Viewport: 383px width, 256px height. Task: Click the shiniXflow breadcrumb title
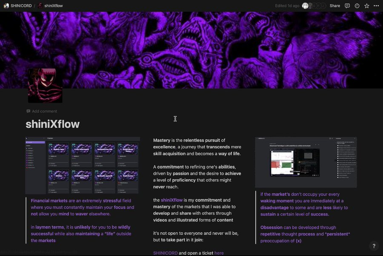(54, 6)
